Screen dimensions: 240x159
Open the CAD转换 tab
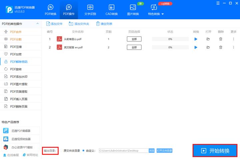(111, 10)
